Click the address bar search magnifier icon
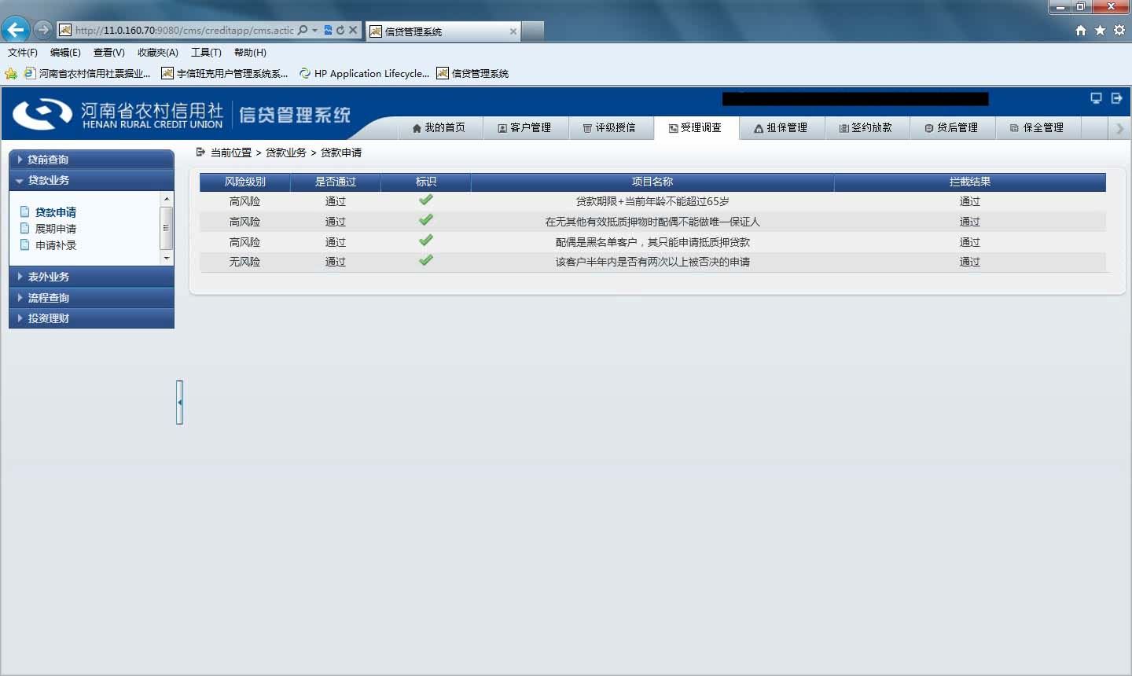This screenshot has width=1132, height=676. coord(303,30)
